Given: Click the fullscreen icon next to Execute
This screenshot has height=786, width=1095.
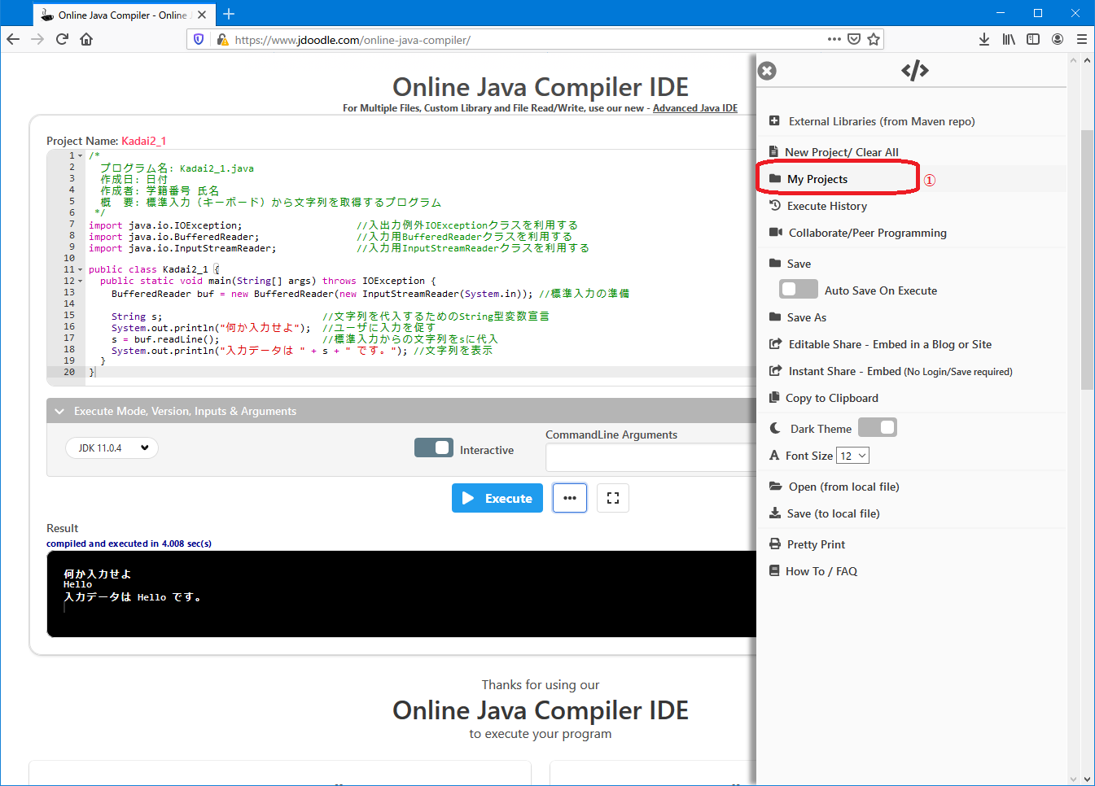Looking at the screenshot, I should click(613, 498).
